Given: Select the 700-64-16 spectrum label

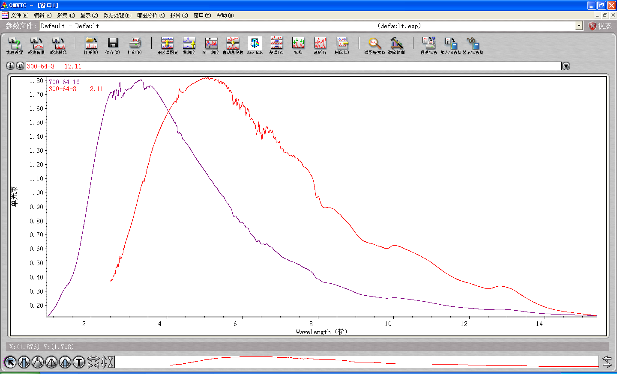Looking at the screenshot, I should coord(64,82).
